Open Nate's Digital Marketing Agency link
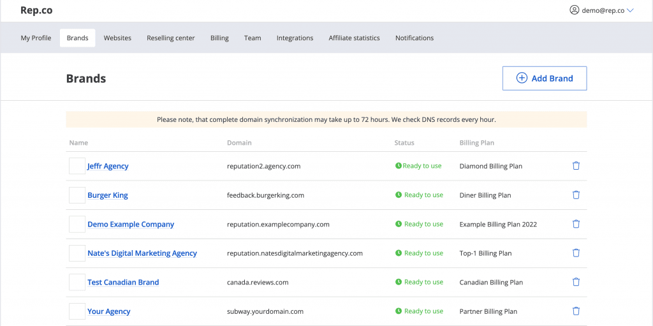This screenshot has width=653, height=326. (x=142, y=253)
